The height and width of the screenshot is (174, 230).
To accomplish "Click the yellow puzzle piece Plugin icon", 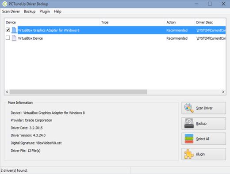I will 189,154.
